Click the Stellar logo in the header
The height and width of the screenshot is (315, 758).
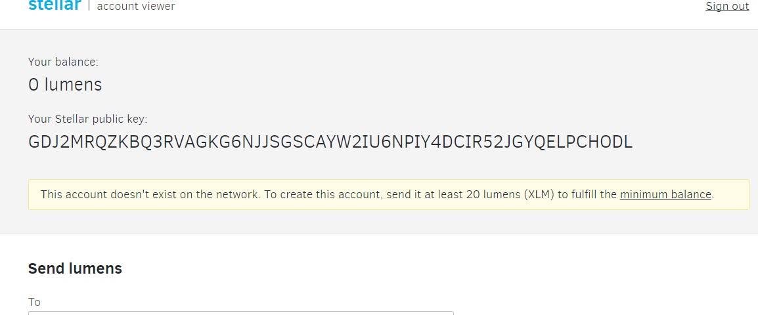click(55, 6)
